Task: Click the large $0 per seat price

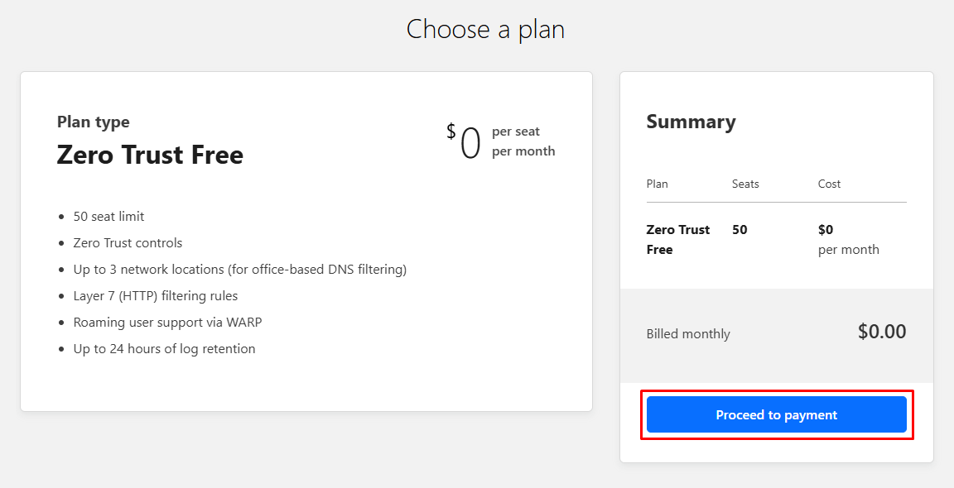Action: coord(464,141)
